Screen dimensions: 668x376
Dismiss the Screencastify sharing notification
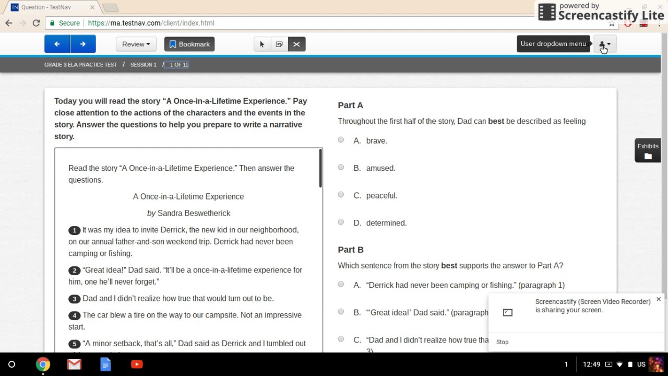[x=659, y=299]
